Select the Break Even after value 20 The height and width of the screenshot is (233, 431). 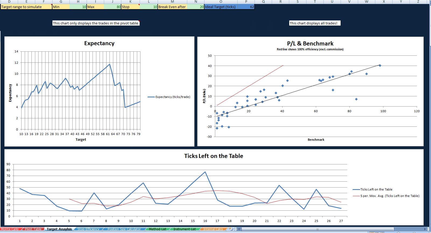coord(196,7)
